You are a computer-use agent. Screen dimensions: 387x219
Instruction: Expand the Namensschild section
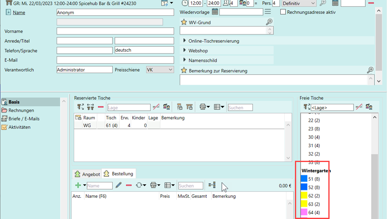coord(185,60)
